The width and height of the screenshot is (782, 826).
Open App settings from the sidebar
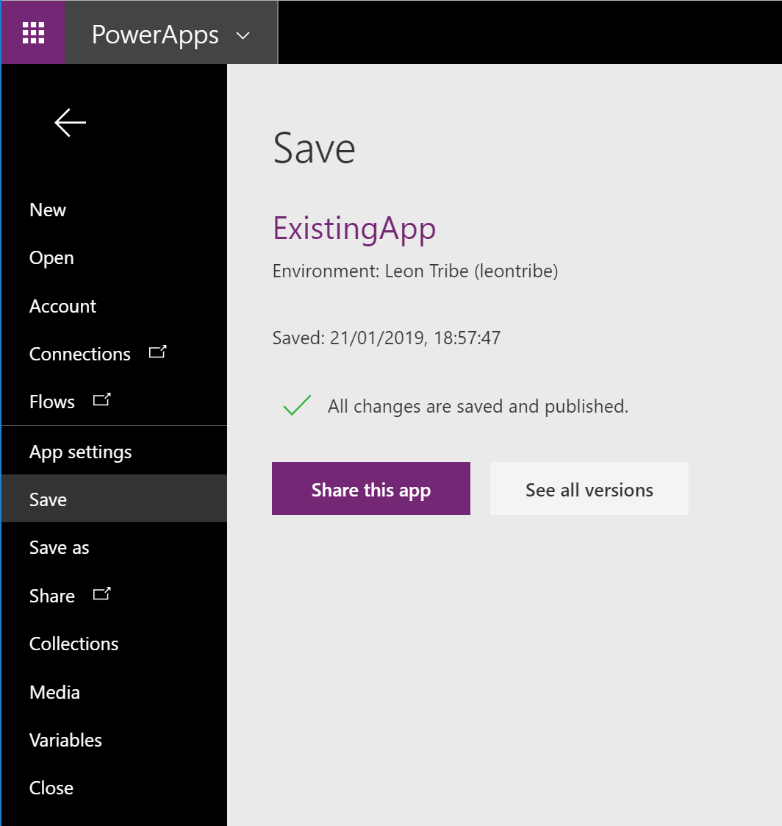[x=80, y=452]
